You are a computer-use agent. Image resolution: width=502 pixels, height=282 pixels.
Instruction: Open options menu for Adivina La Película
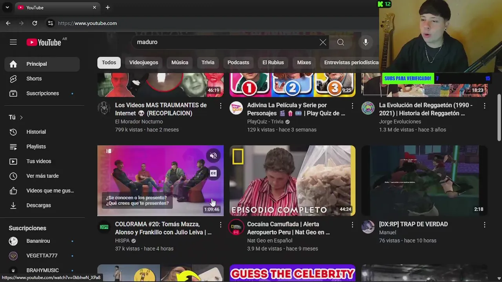click(x=352, y=106)
